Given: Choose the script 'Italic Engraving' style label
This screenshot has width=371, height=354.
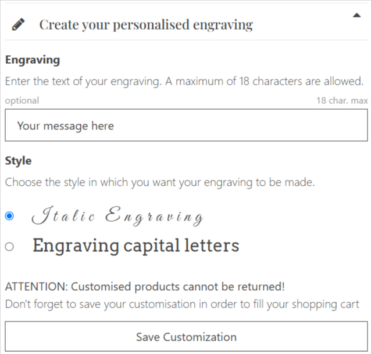Looking at the screenshot, I should click(117, 216).
